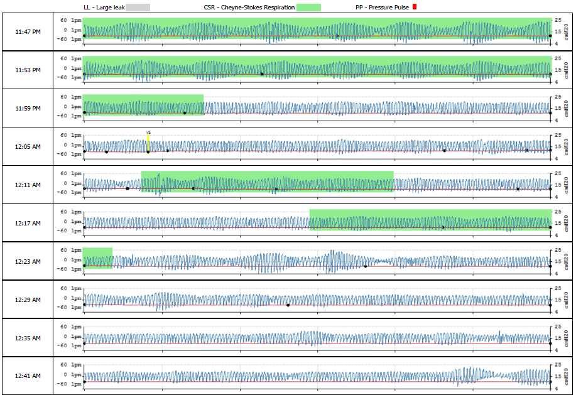Click the black dot at far left of 12:29 AM waveform
This screenshot has height=395, width=576.
pyautogui.click(x=84, y=305)
